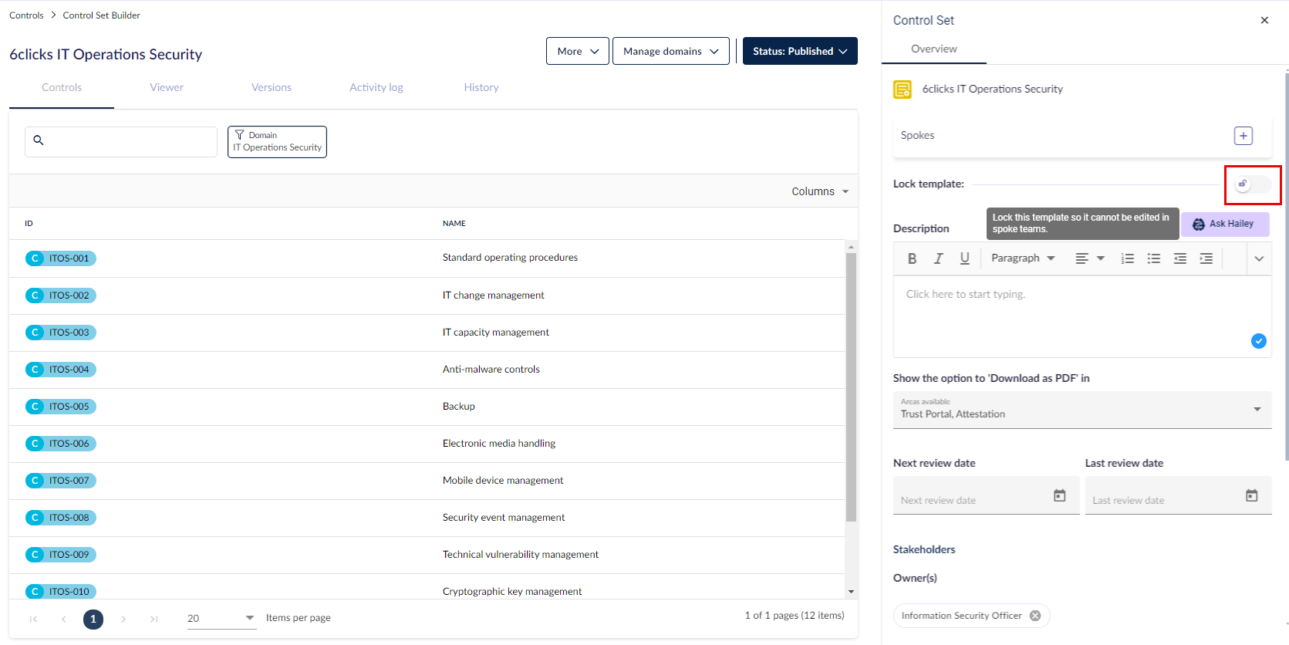Select 'Electronic media handling' row
The height and width of the screenshot is (645, 1289).
(427, 444)
